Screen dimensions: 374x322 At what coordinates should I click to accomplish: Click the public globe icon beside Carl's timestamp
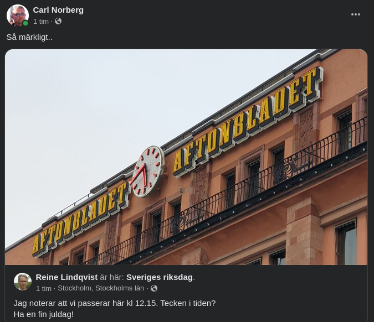58,22
